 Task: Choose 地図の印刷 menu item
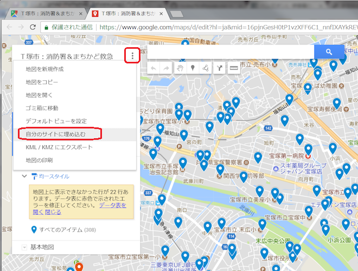pos(75,160)
